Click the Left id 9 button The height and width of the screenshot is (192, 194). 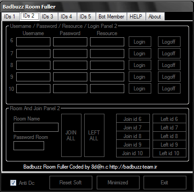tap(169, 145)
